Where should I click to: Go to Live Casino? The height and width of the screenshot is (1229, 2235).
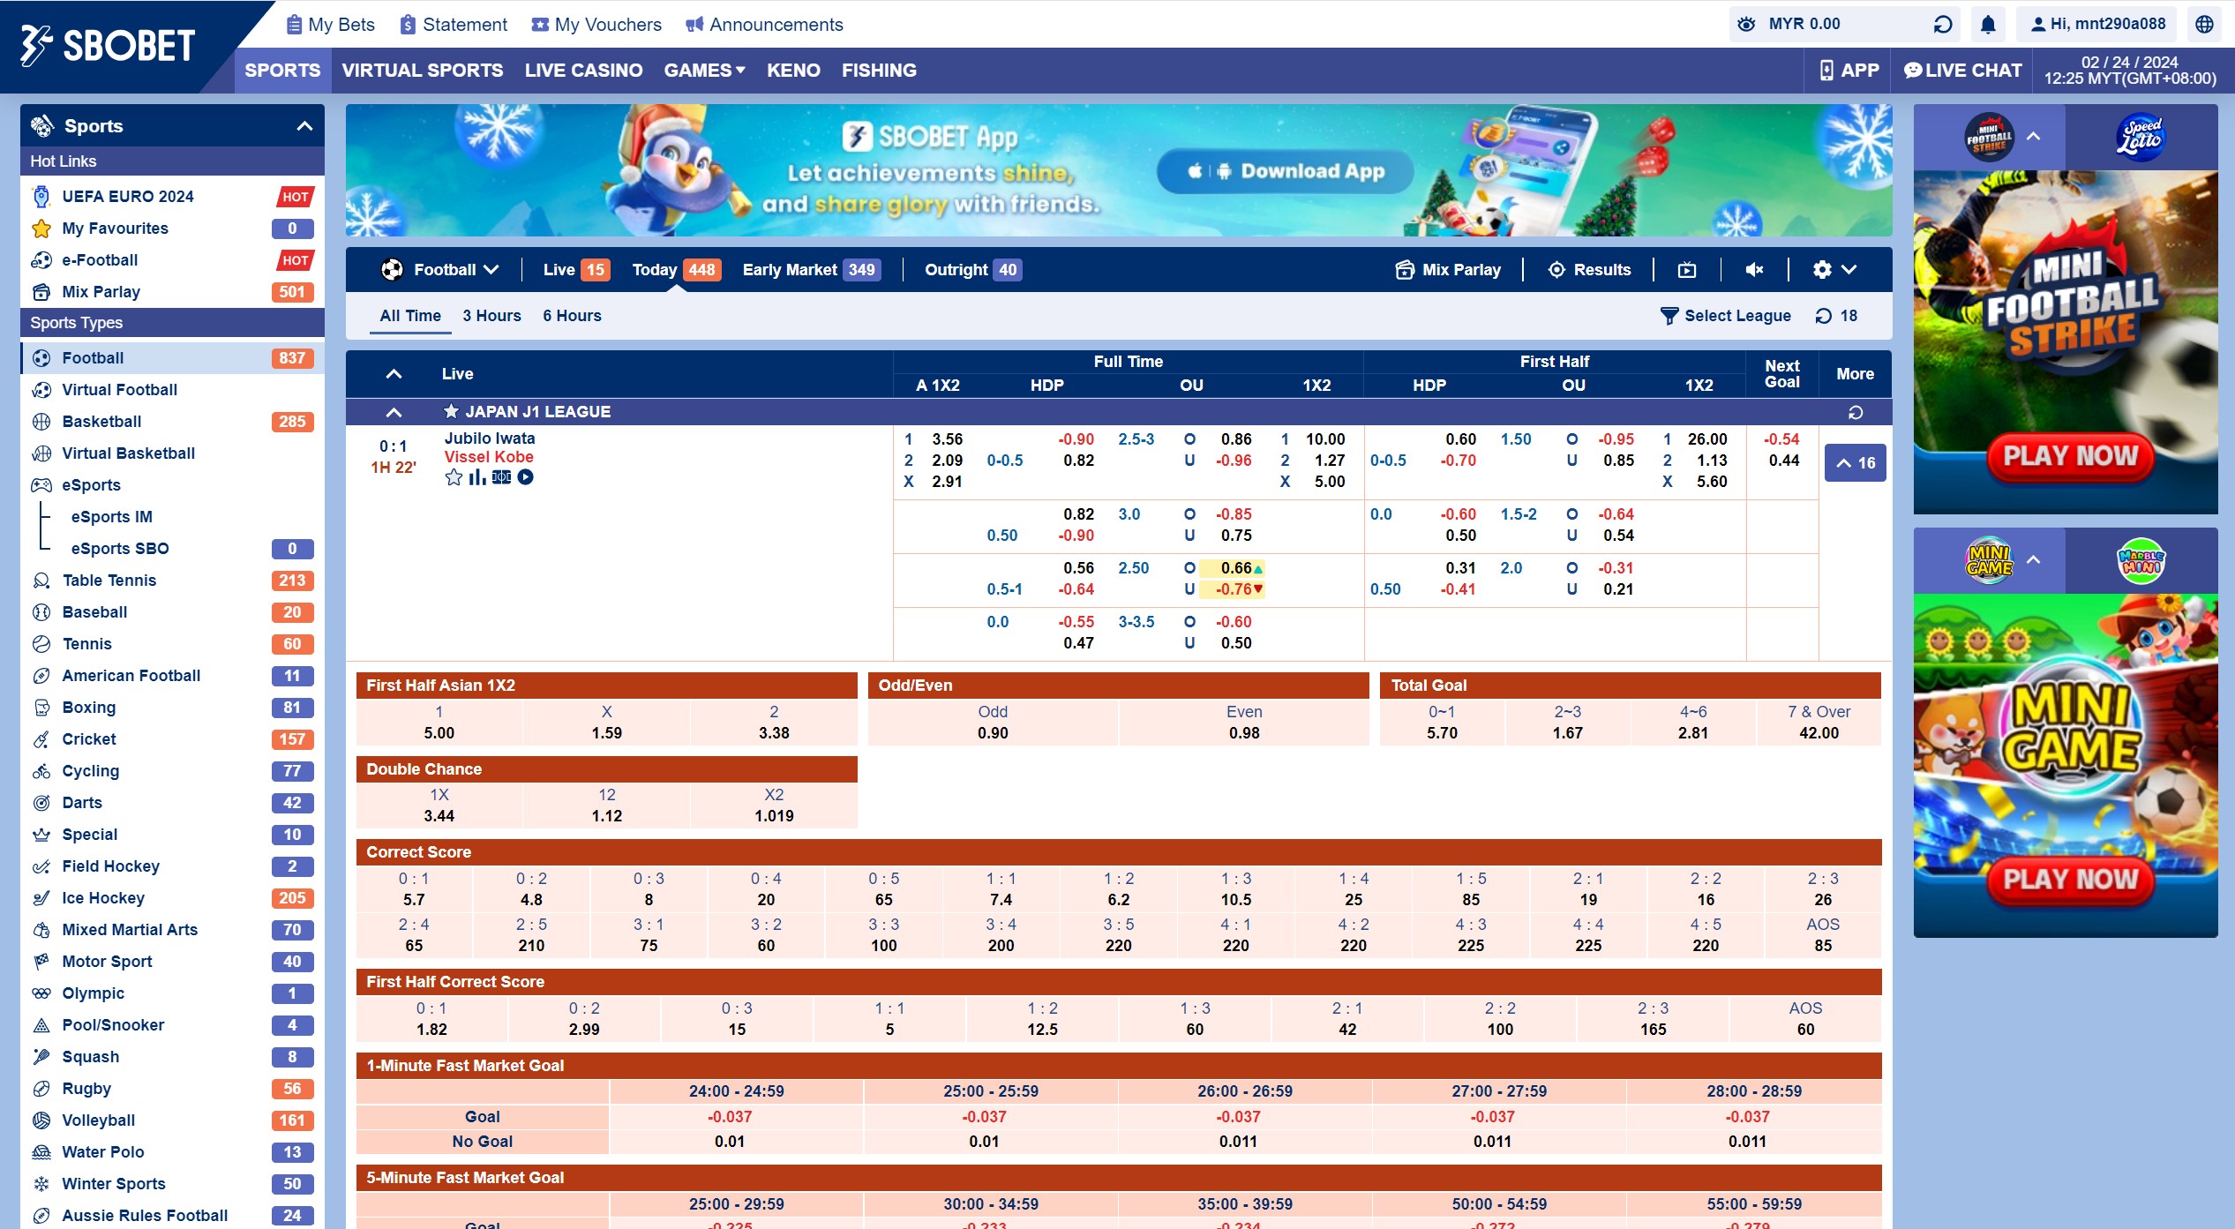(583, 71)
